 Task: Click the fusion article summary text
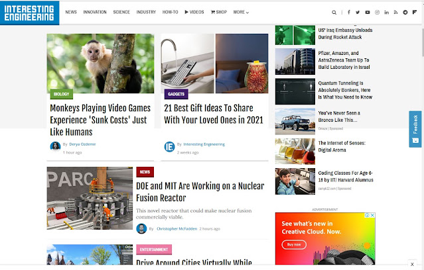coord(194,214)
